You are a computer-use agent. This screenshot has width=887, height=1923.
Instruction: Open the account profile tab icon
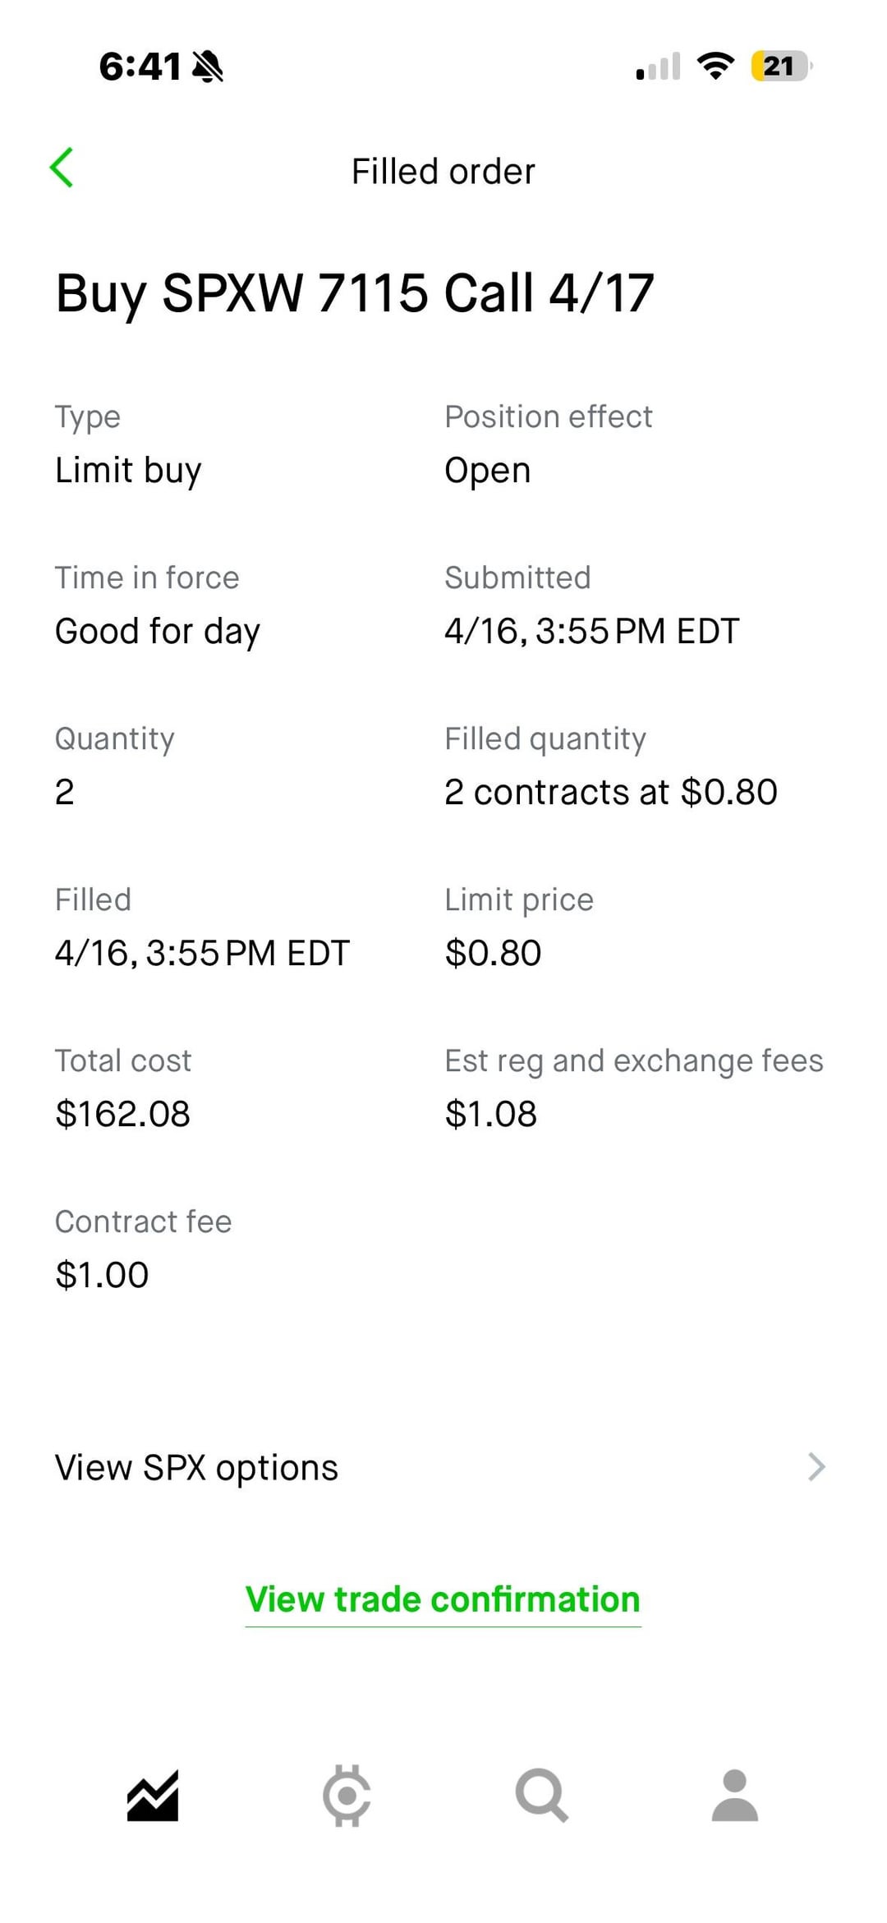coord(734,1795)
